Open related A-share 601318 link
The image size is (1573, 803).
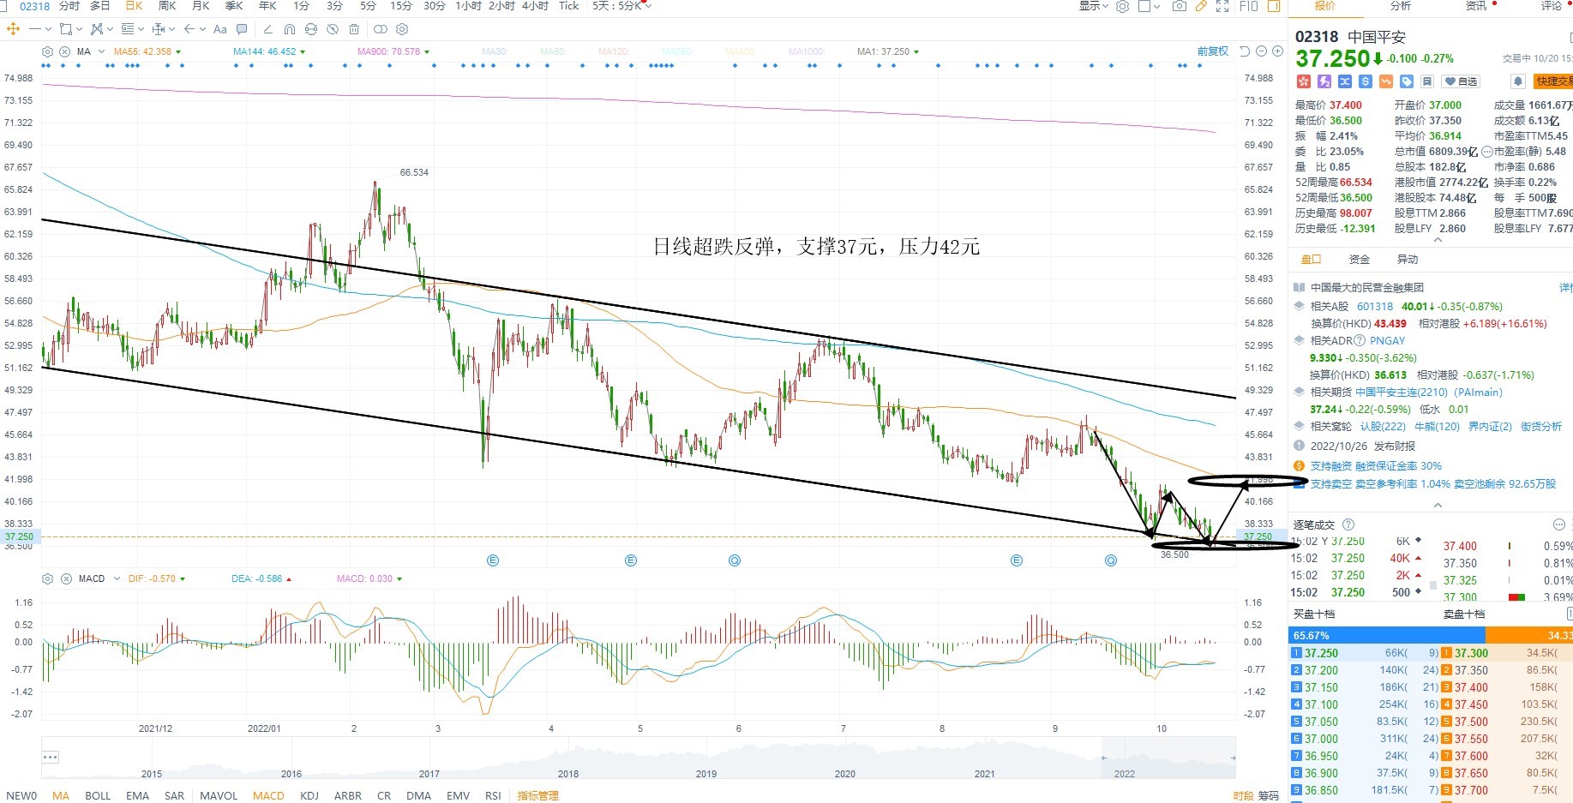1375,306
